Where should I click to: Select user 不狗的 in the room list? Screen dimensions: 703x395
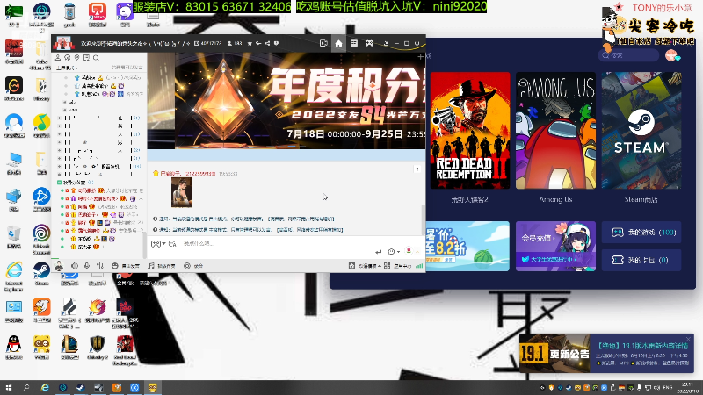coord(84,239)
